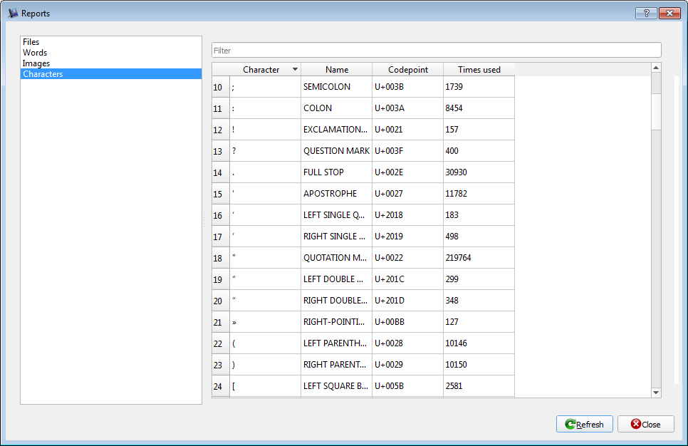The image size is (688, 446).
Task: Click times used value 11782
Action: point(479,194)
